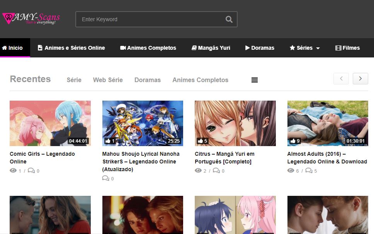374x234 pixels.
Task: Click the Recentes heading
Action: click(30, 79)
